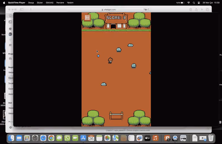
Task: Open Control Center from the menu bar
Action: (199, 3)
